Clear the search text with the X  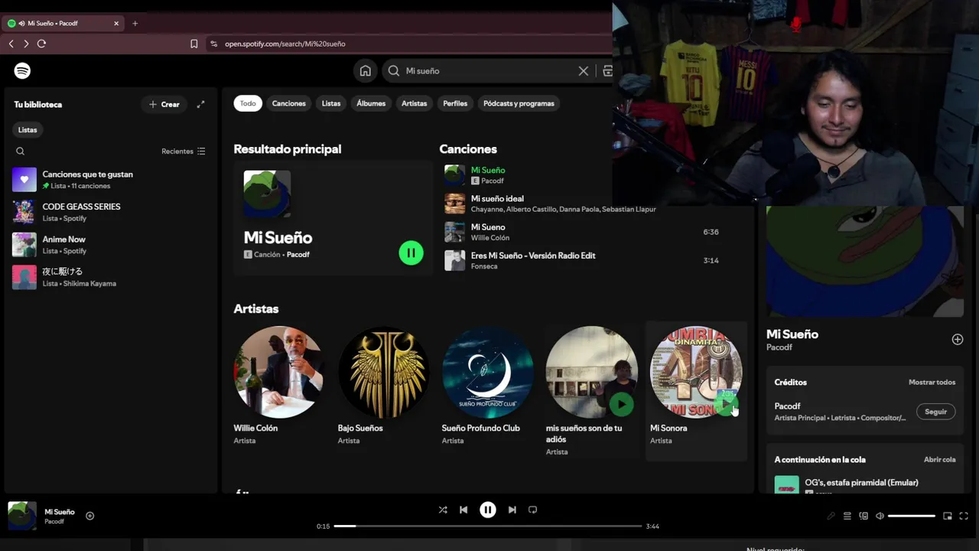(x=584, y=70)
